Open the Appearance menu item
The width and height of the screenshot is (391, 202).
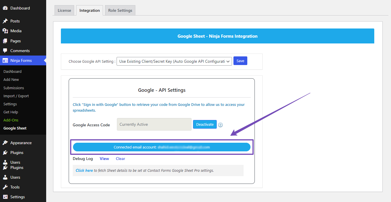[21, 143]
